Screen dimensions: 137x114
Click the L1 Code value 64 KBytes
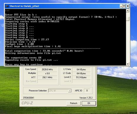pos(81,73)
